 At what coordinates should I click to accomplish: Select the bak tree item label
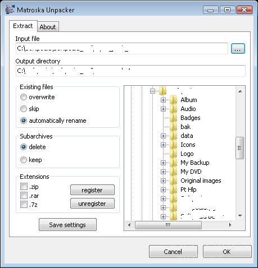click(185, 127)
